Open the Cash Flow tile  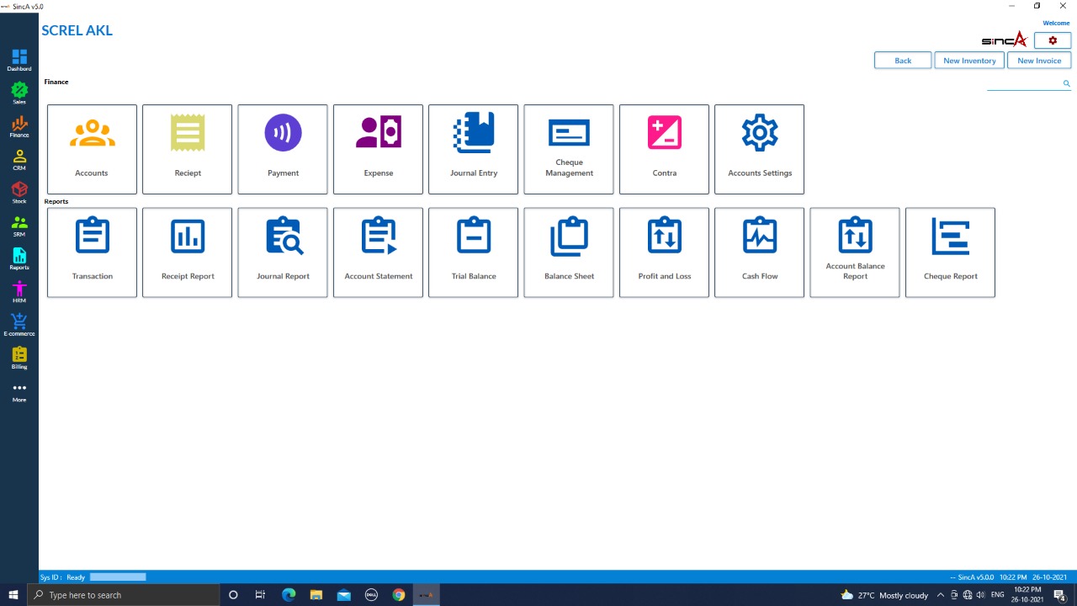(760, 252)
